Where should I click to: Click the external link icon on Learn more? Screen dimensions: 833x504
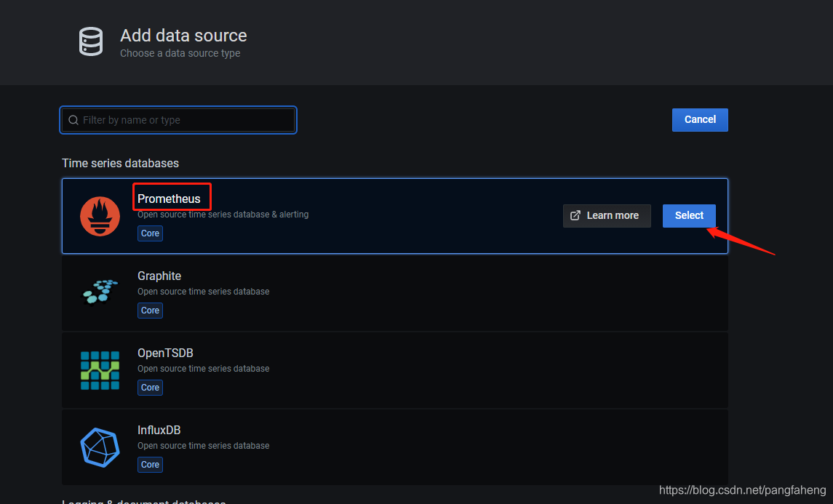(575, 215)
